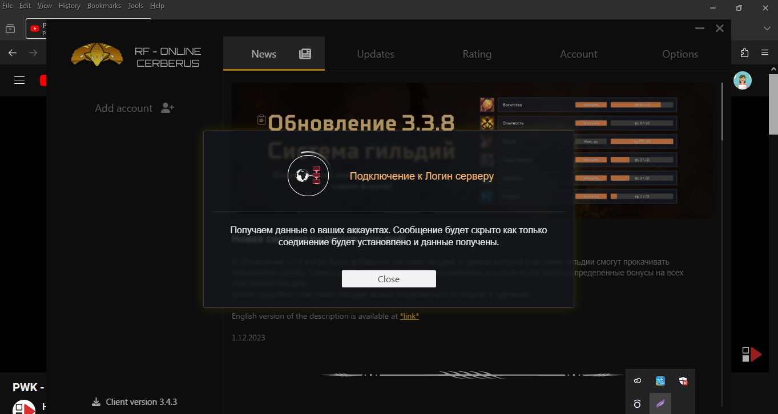Open Firefox extensions puzzle icon
Viewport: 778px width, 414px height.
pos(744,52)
